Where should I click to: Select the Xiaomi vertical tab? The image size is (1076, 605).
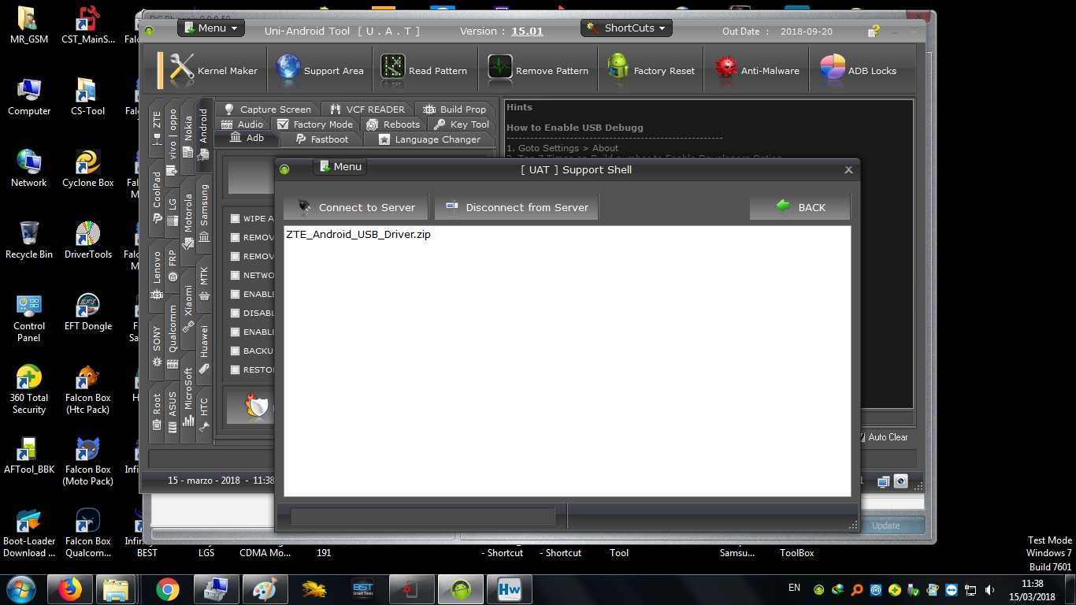point(188,309)
